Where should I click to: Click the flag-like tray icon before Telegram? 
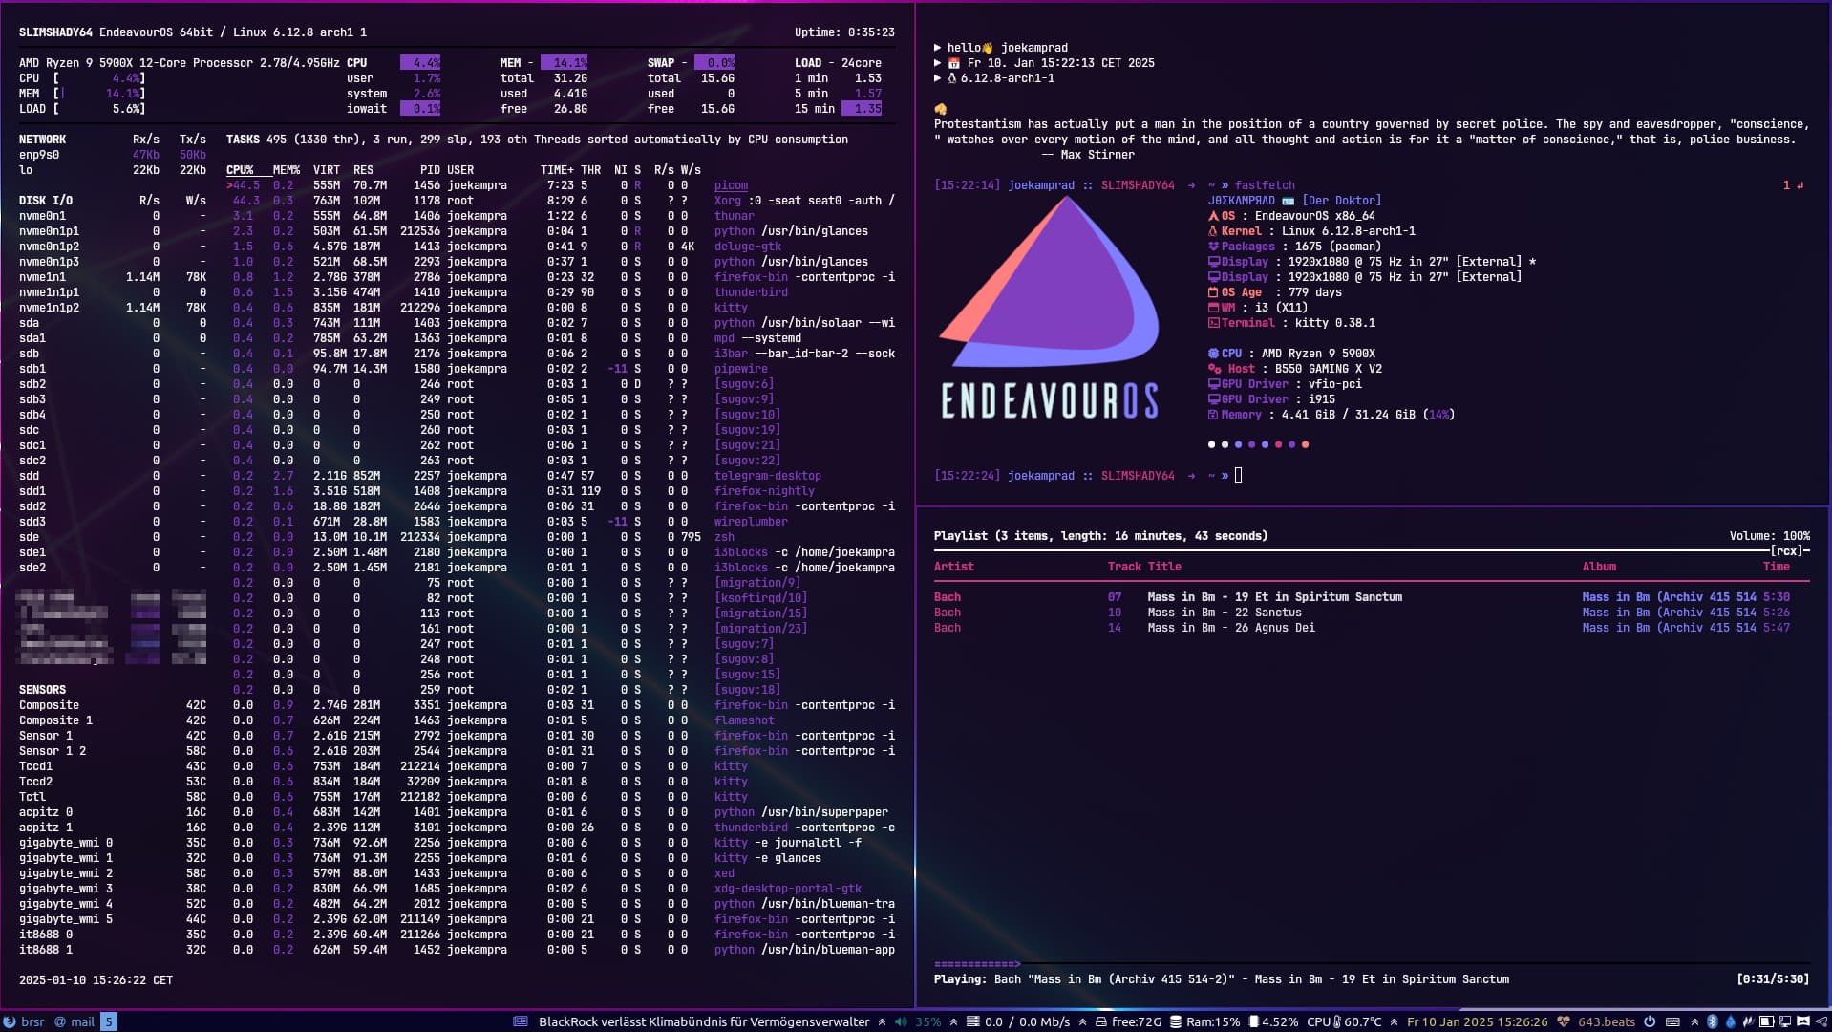click(1803, 1021)
